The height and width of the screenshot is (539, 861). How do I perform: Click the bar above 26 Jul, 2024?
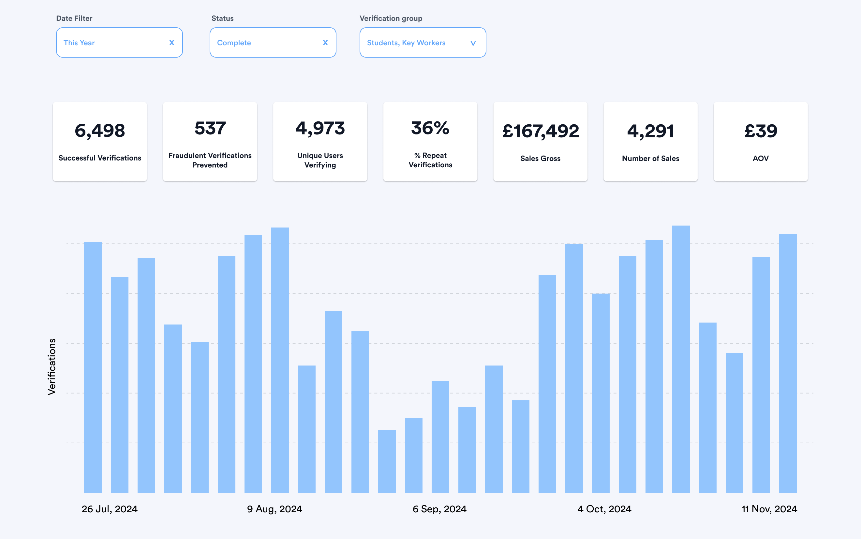[x=93, y=367]
